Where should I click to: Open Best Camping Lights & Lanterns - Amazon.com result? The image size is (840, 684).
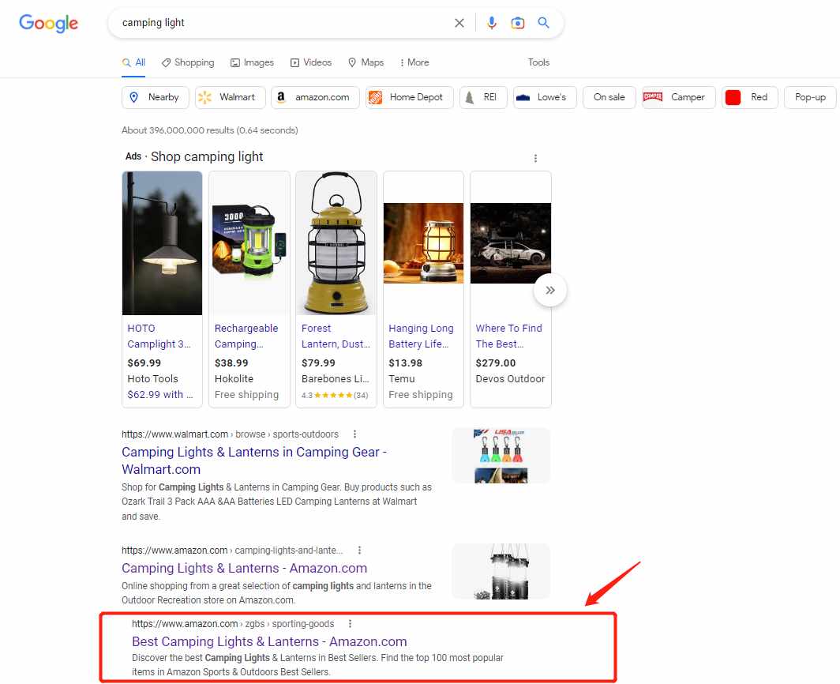pos(269,641)
